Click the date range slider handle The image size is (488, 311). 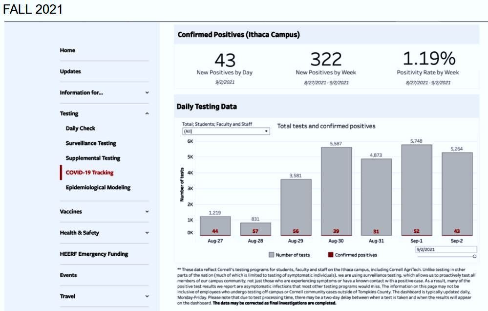474,256
